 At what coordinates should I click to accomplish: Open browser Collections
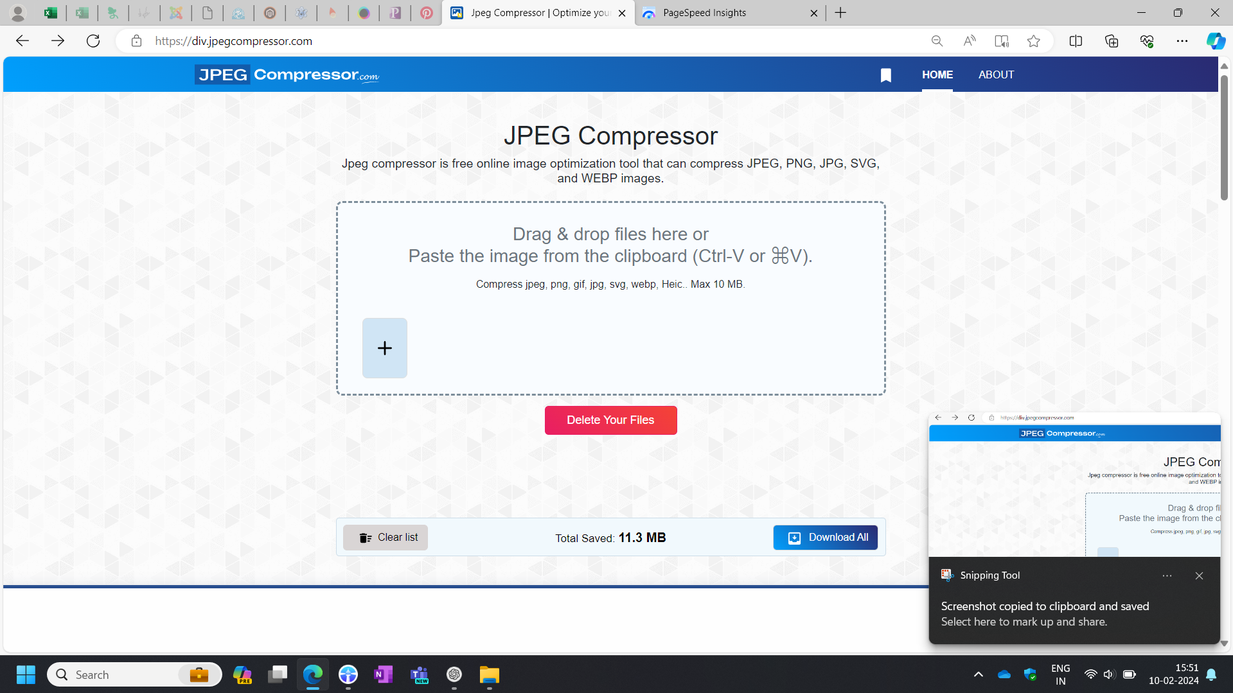tap(1112, 41)
